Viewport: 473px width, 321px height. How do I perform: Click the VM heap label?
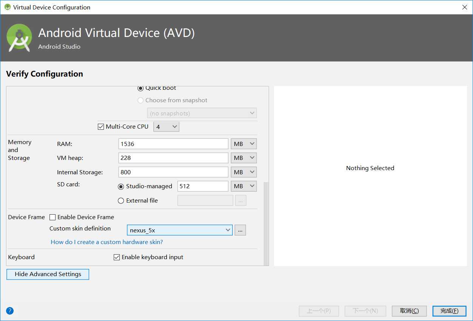click(x=70, y=158)
